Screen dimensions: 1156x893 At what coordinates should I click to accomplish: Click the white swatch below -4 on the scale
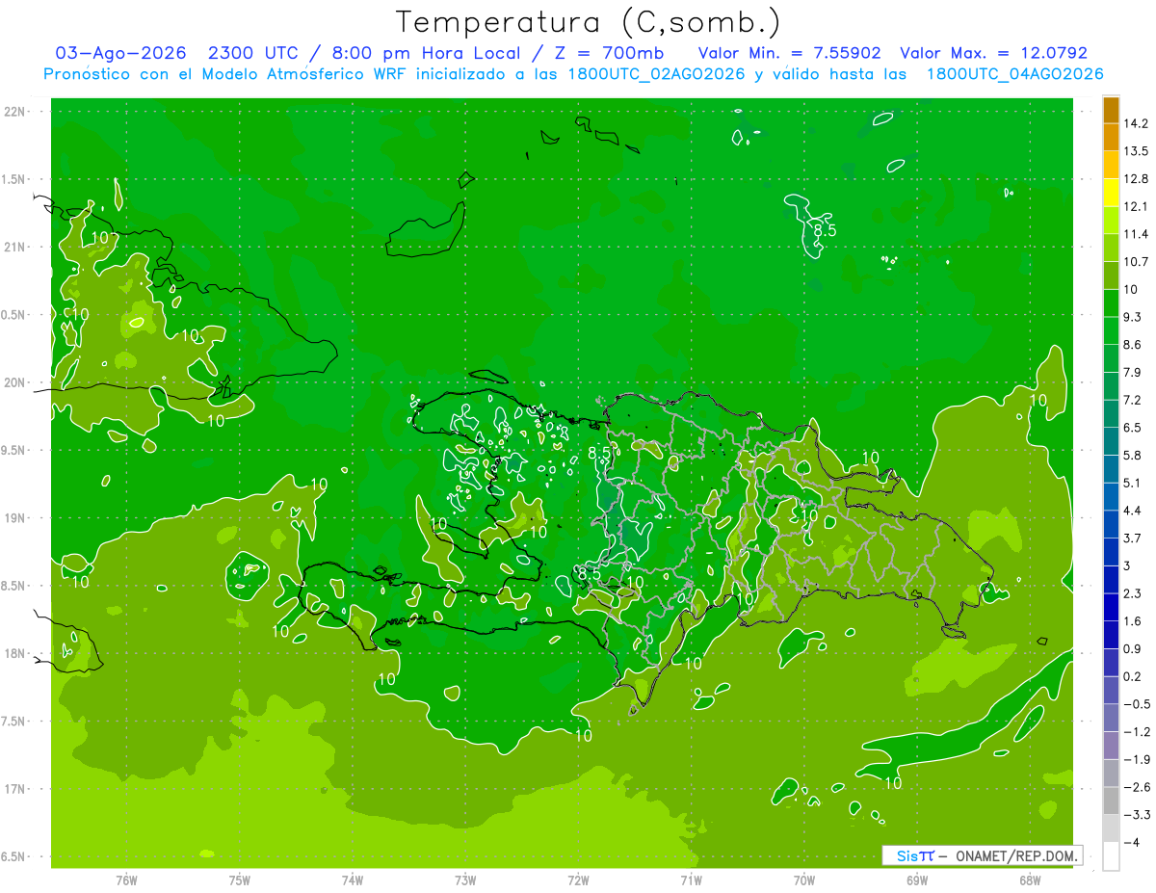pyautogui.click(x=1111, y=856)
